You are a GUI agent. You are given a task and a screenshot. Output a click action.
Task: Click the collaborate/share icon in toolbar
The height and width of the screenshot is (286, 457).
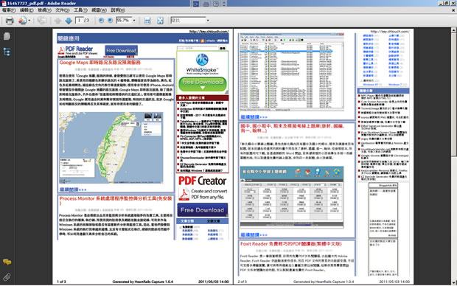click(x=22, y=21)
